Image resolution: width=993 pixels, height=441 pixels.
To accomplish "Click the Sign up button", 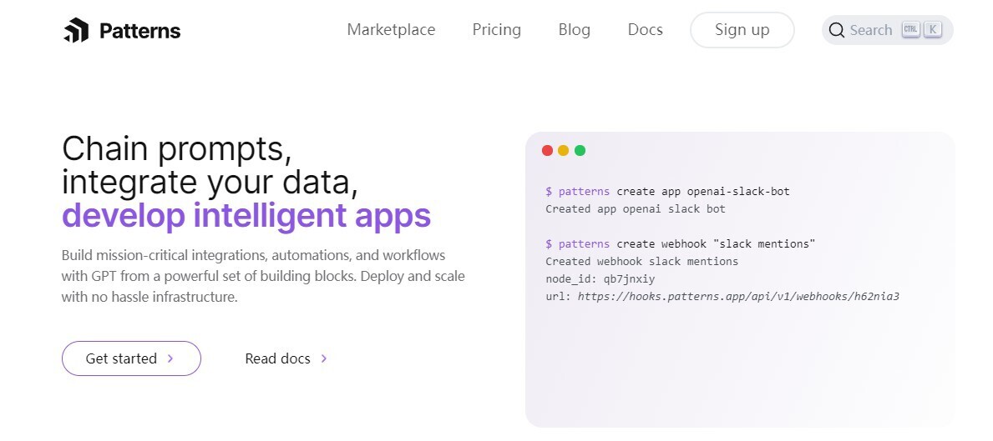I will pos(742,30).
